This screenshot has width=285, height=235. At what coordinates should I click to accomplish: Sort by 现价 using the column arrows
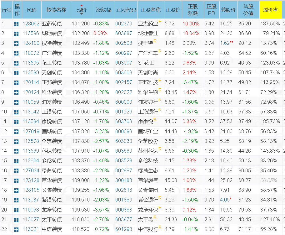82,10
